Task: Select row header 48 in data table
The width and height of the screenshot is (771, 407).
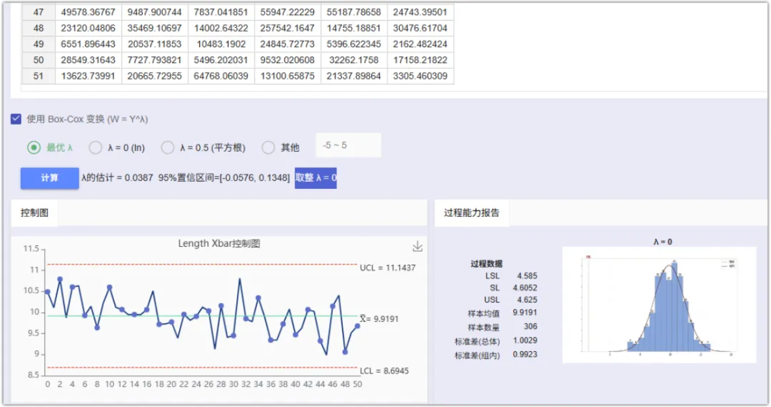Action: [39, 28]
